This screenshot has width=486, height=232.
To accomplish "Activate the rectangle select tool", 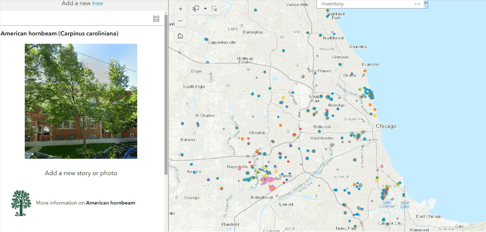I will tap(196, 9).
